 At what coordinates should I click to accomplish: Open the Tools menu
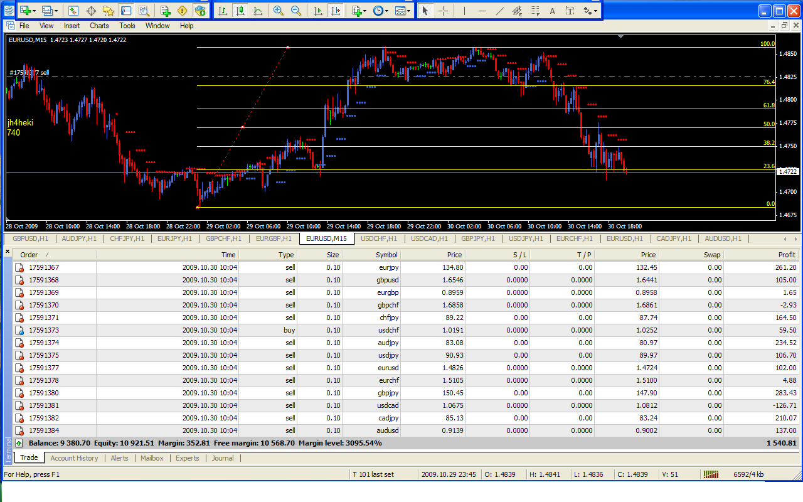point(127,26)
